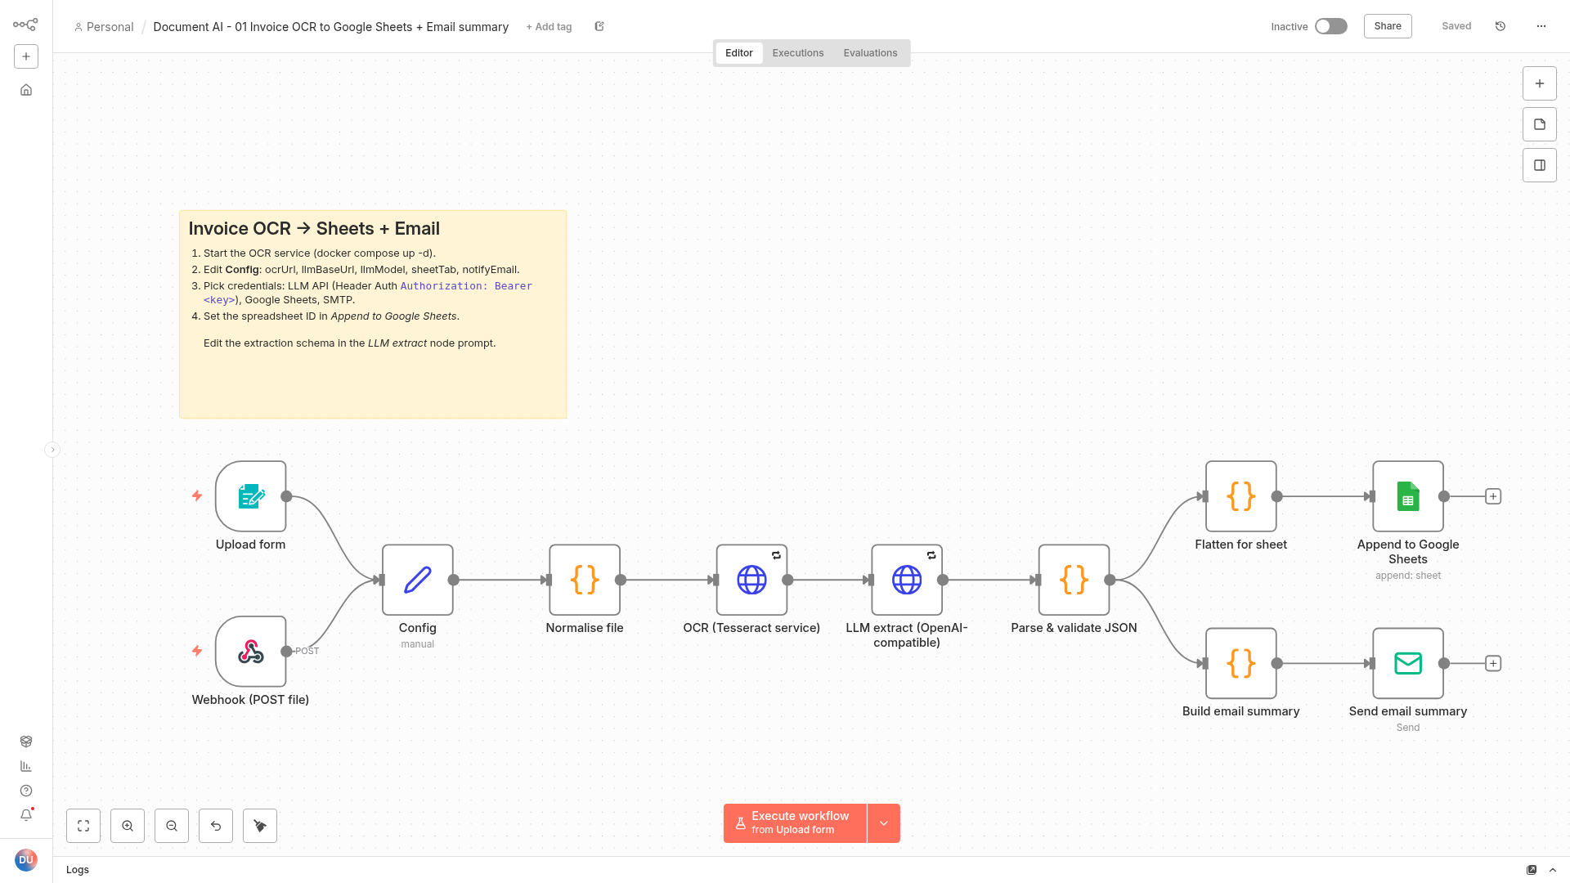Go to the home overview icon
The width and height of the screenshot is (1570, 883).
pos(26,90)
